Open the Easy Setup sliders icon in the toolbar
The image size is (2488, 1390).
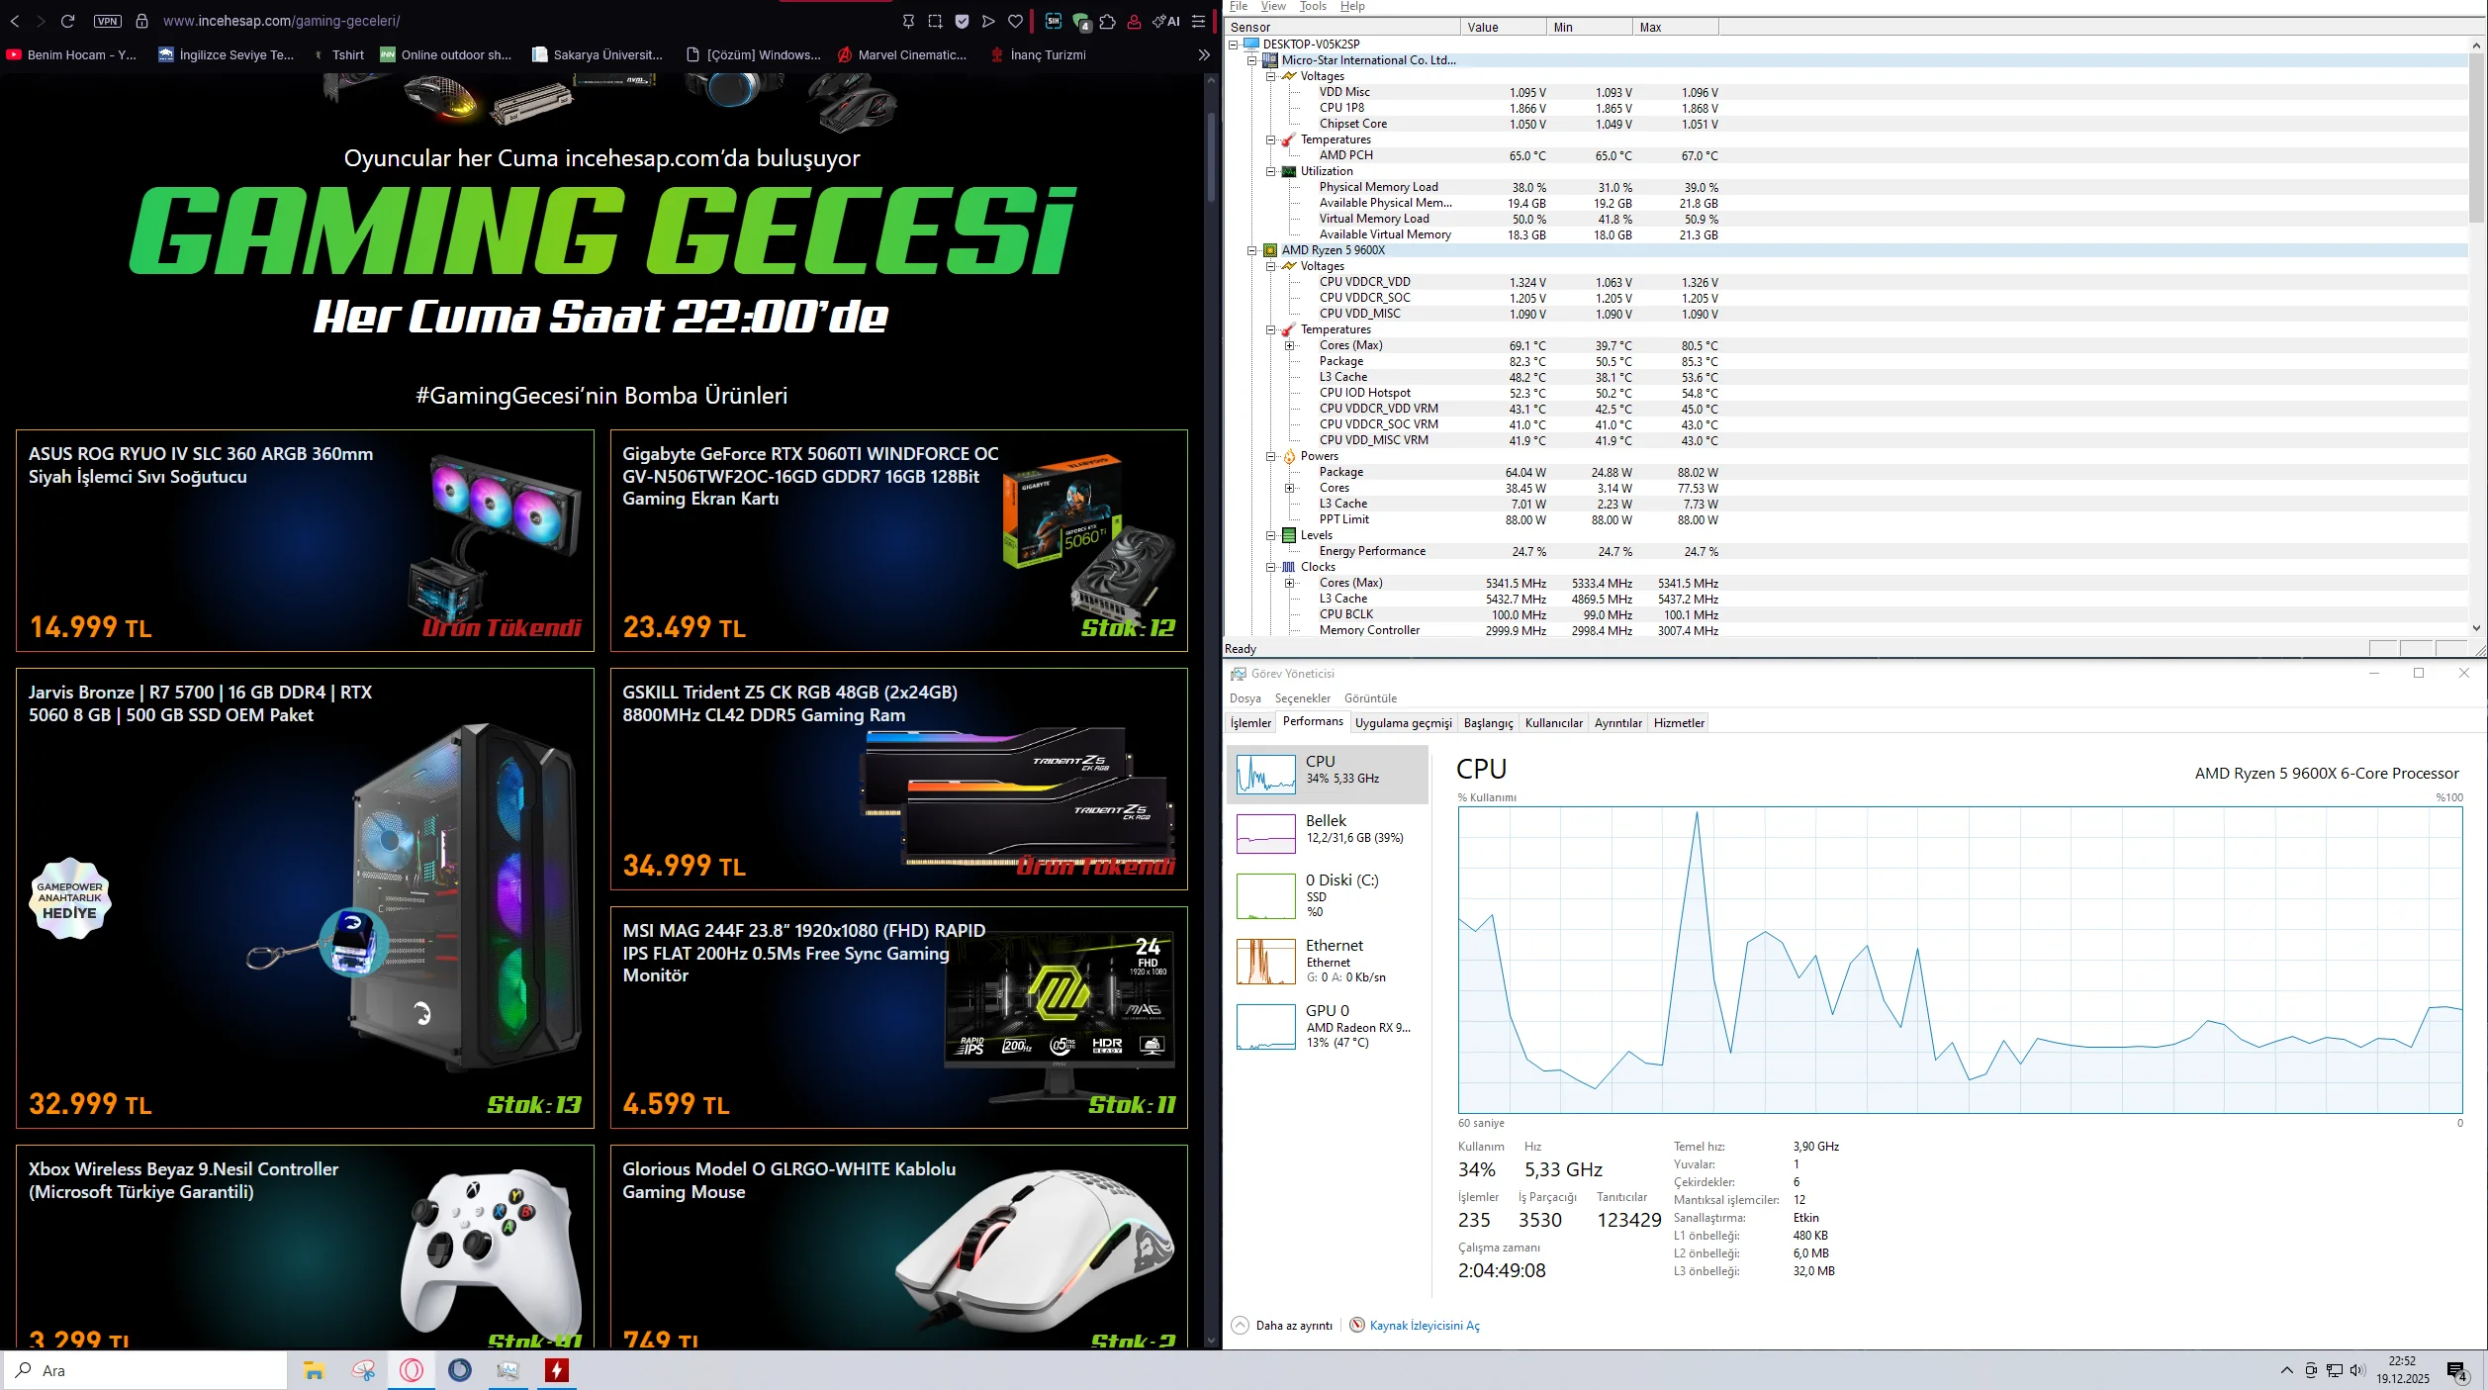pyautogui.click(x=1198, y=21)
